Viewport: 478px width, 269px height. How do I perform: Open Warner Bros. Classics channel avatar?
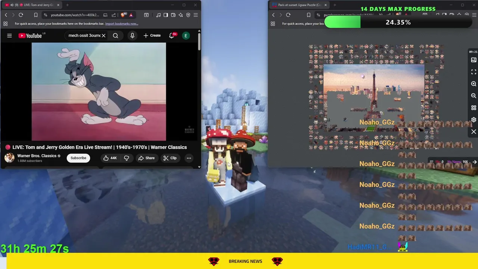pos(9,158)
